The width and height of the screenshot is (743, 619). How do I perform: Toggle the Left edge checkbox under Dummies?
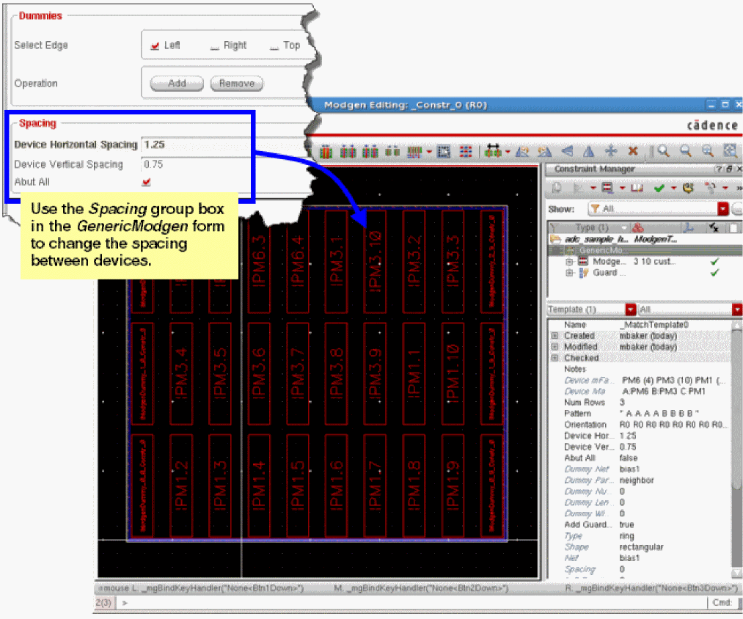(155, 45)
